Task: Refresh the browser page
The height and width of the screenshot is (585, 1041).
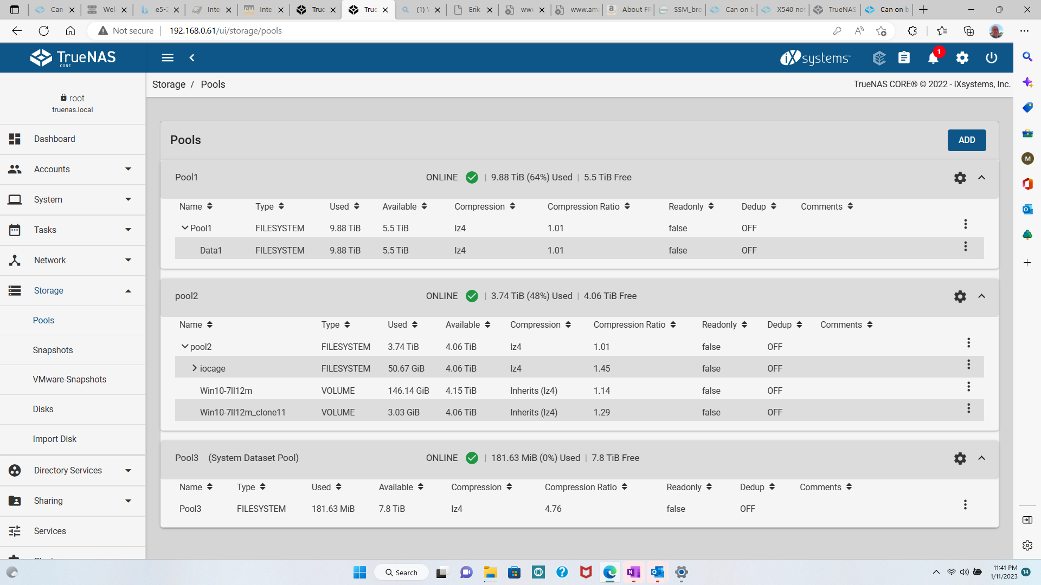Action: [44, 31]
